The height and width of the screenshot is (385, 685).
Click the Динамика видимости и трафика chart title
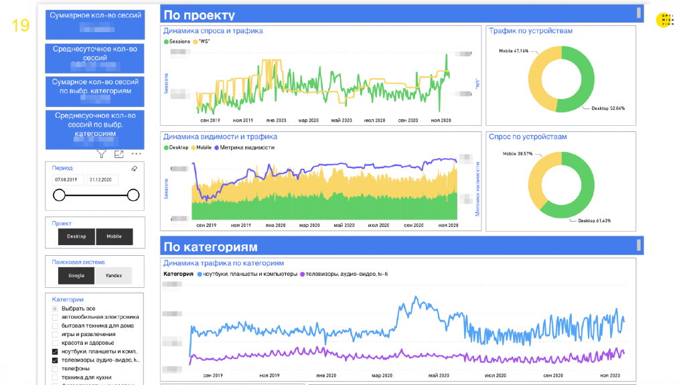[x=220, y=137]
